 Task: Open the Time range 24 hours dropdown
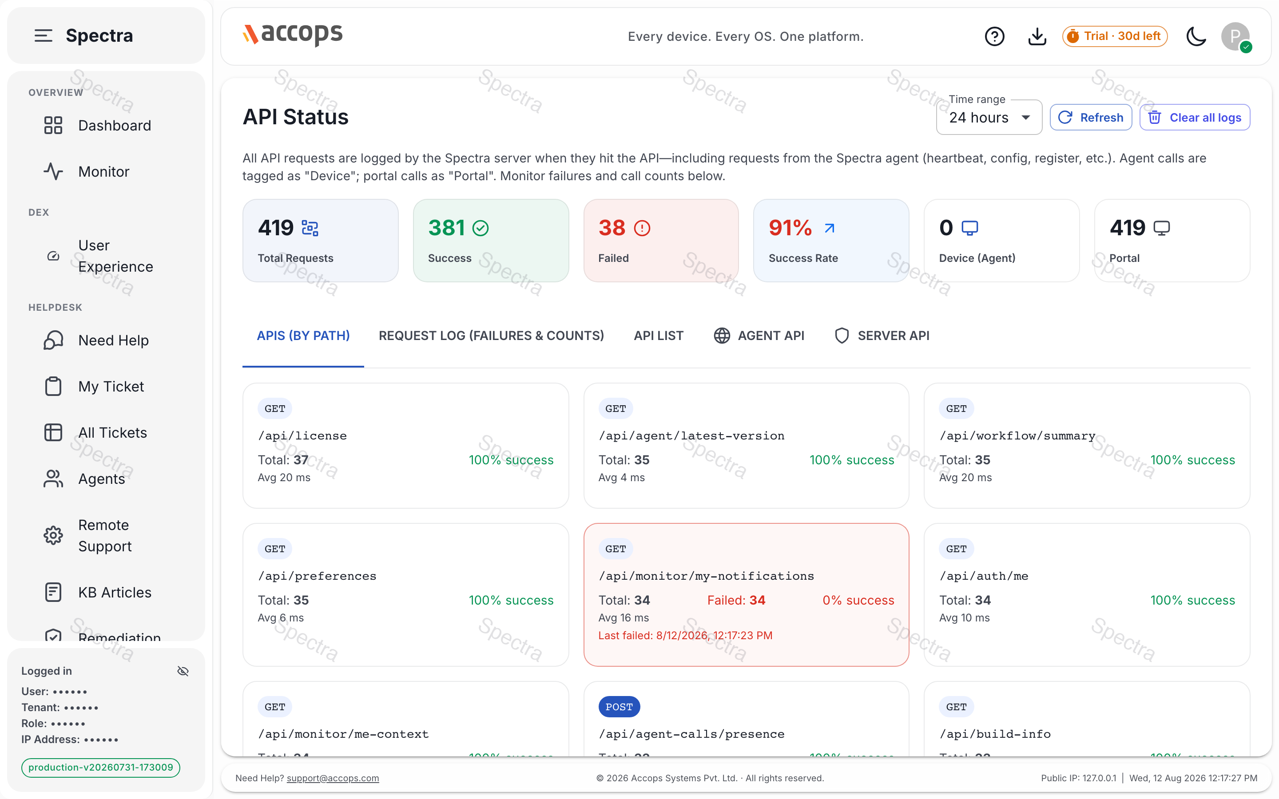[989, 117]
